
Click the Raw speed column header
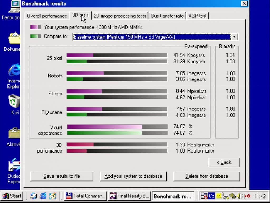click(196, 47)
